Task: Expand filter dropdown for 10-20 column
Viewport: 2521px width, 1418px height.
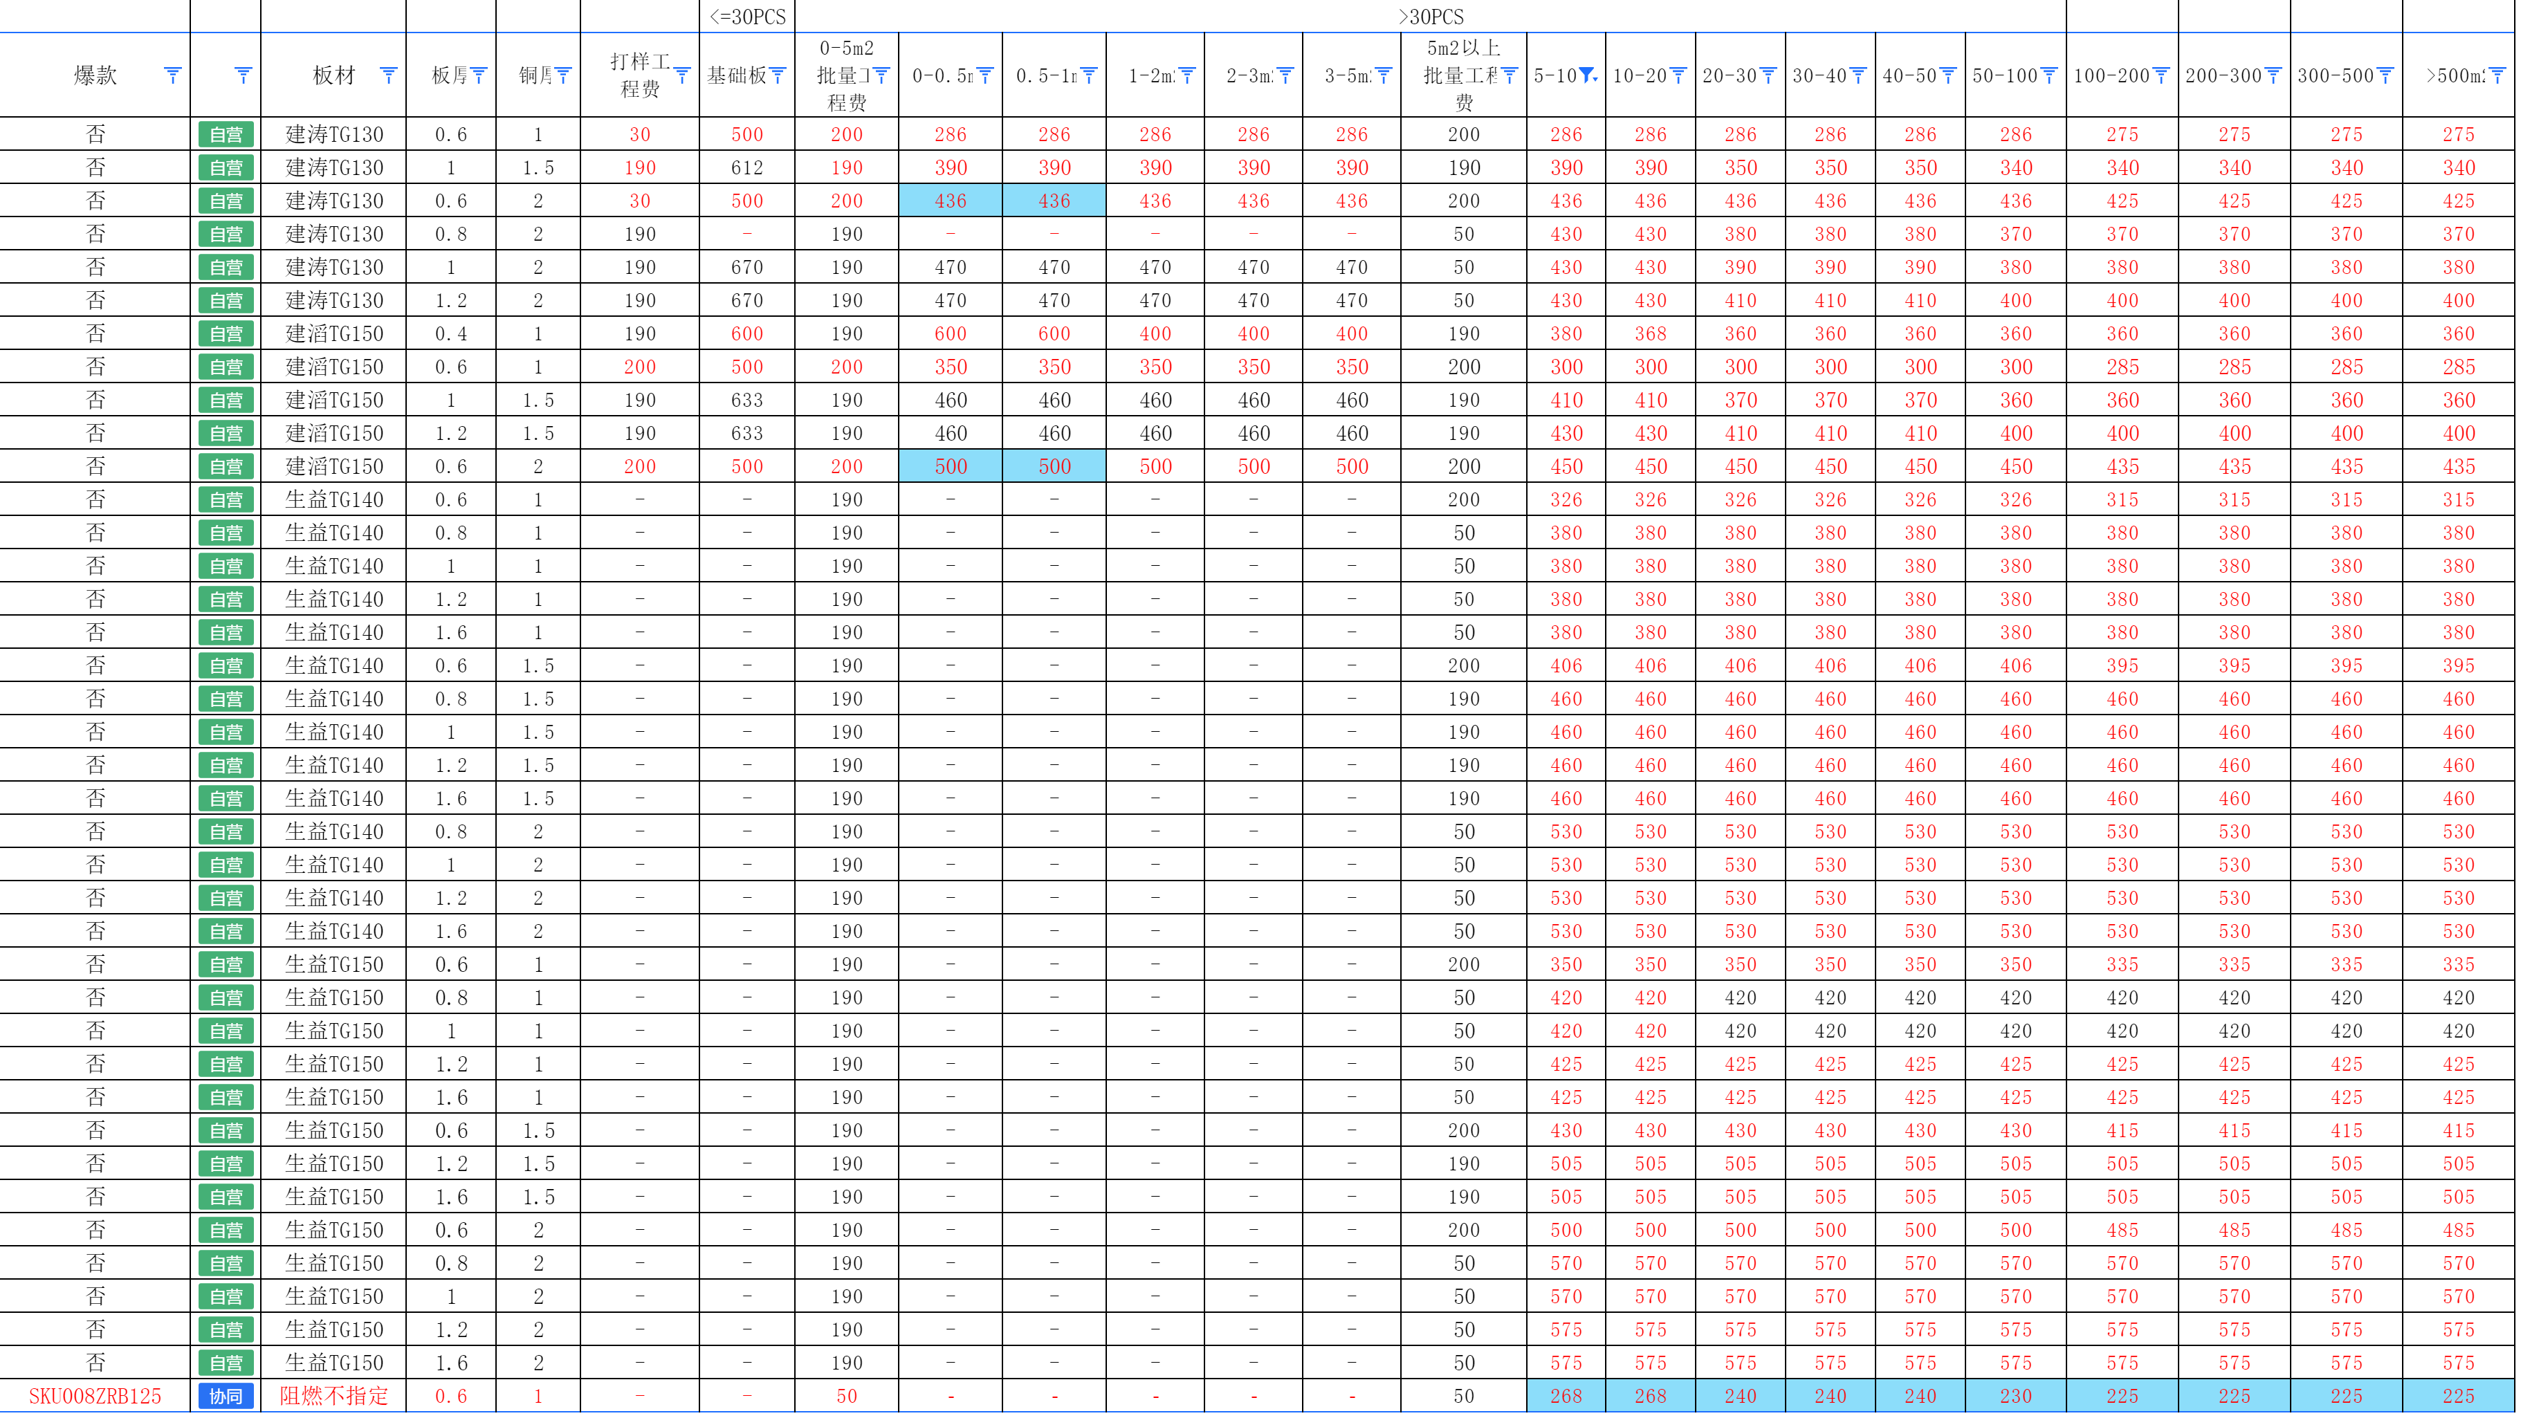Action: 1678,75
